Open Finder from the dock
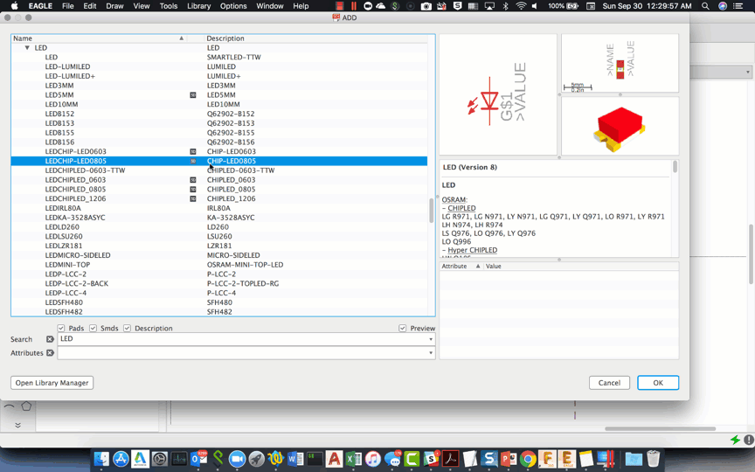The width and height of the screenshot is (755, 472). [101, 459]
